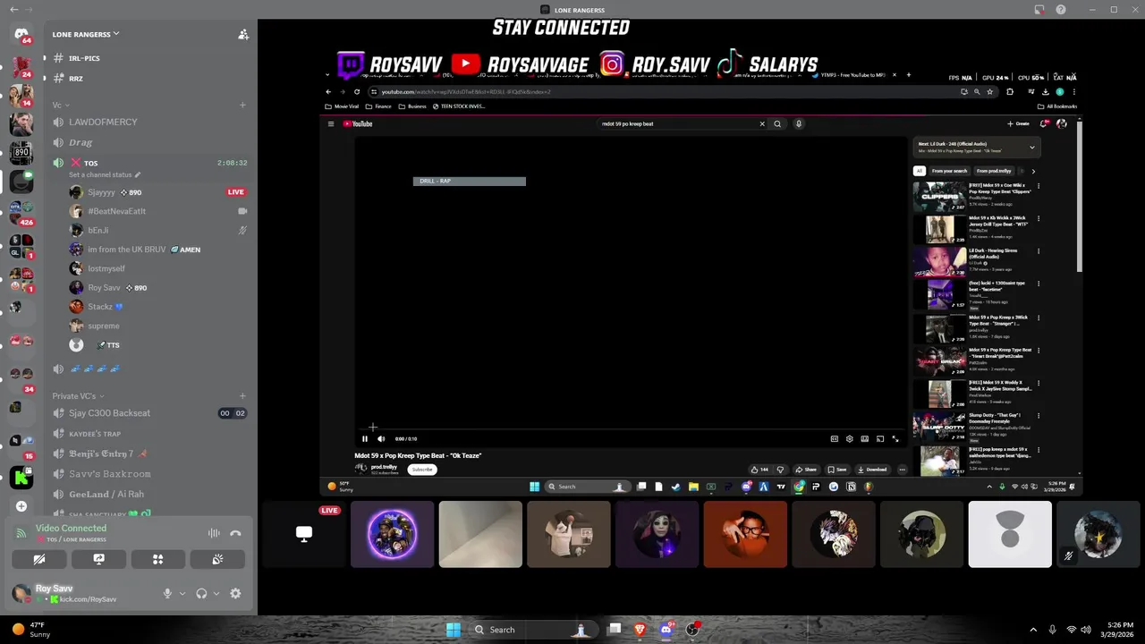
Task: Disconnect from the voice call
Action: point(235,533)
